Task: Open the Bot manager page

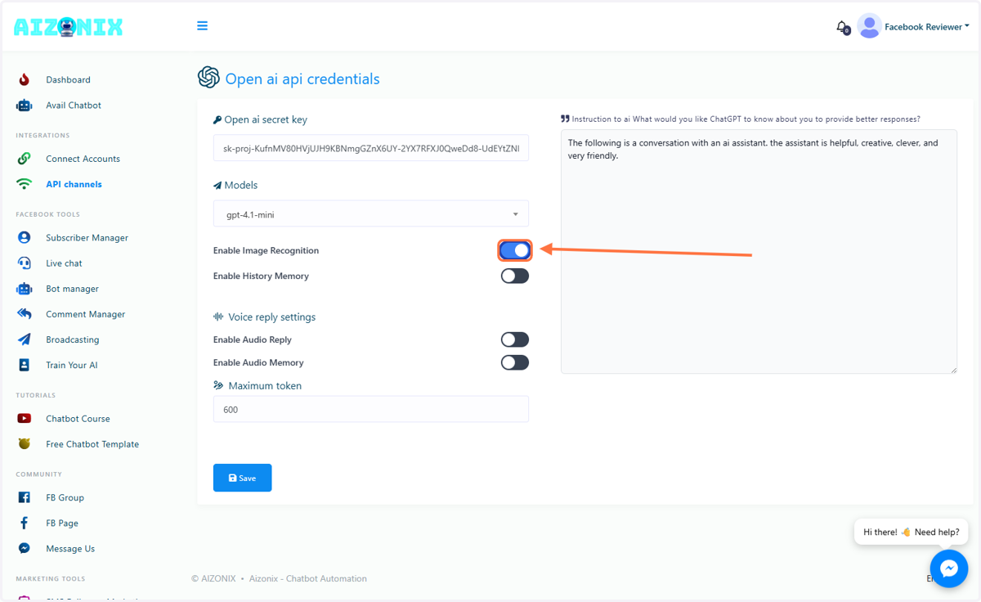Action: [72, 289]
